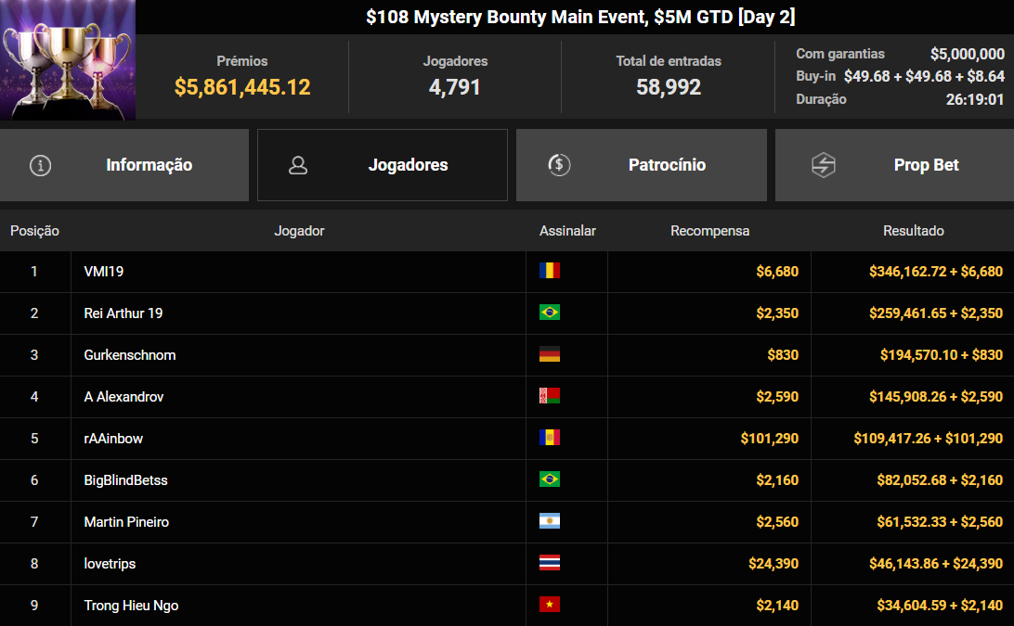1014x626 pixels.
Task: Click result $346,162.72 + $6,680
Action: coord(936,272)
